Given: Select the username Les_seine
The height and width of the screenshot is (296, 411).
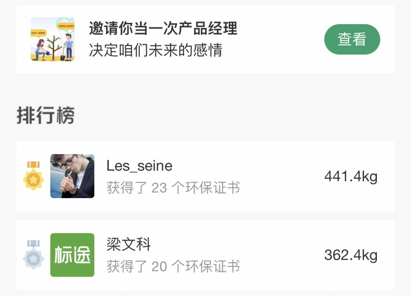Looking at the screenshot, I should (x=139, y=166).
